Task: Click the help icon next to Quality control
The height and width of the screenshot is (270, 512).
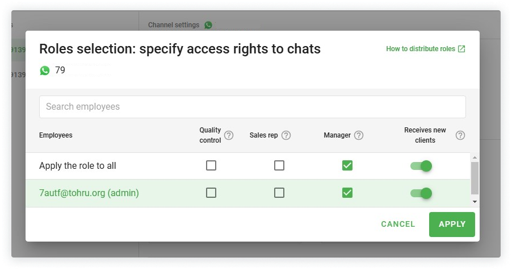Action: pos(229,135)
